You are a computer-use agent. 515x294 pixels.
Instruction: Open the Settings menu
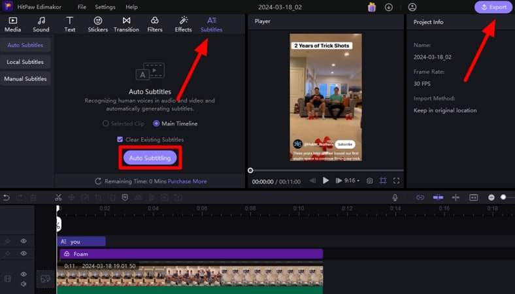[105, 7]
